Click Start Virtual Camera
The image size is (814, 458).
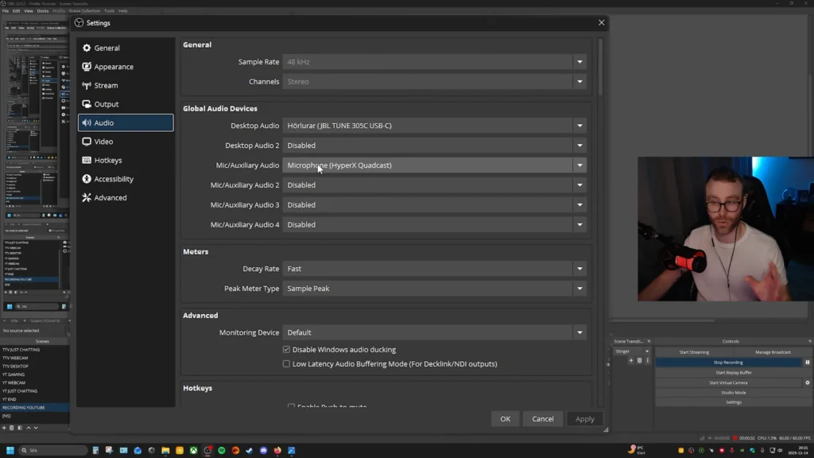coord(728,382)
